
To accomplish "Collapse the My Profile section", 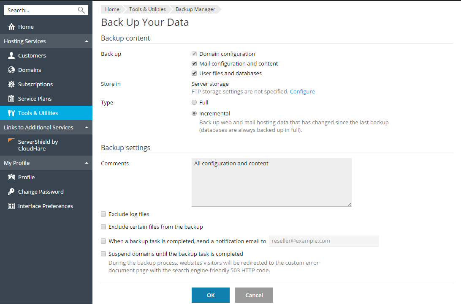I will coord(87,163).
